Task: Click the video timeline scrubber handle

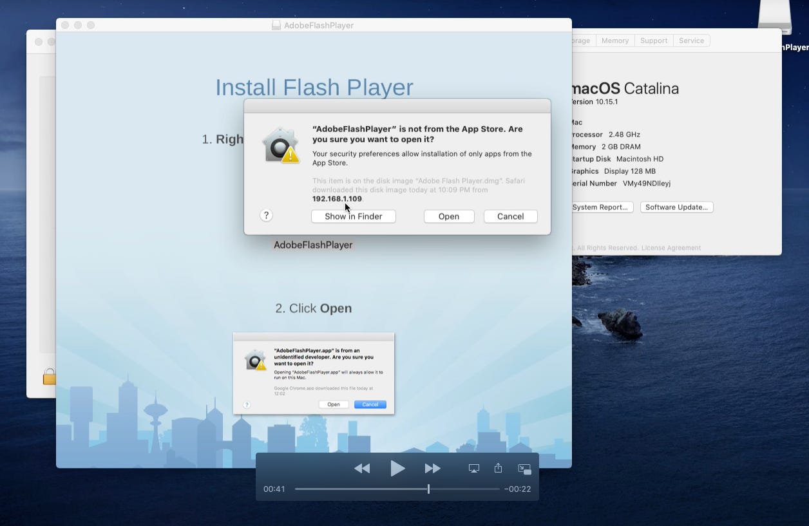Action: point(428,489)
